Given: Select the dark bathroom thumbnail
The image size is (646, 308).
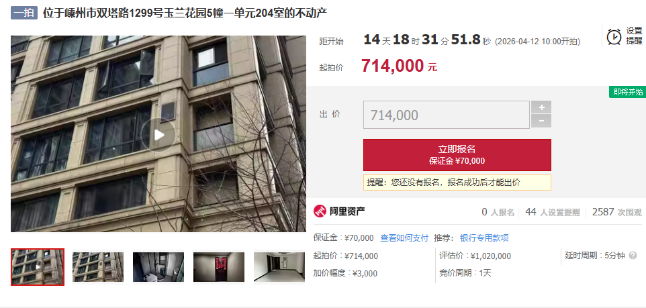Looking at the screenshot, I should click(x=158, y=267).
